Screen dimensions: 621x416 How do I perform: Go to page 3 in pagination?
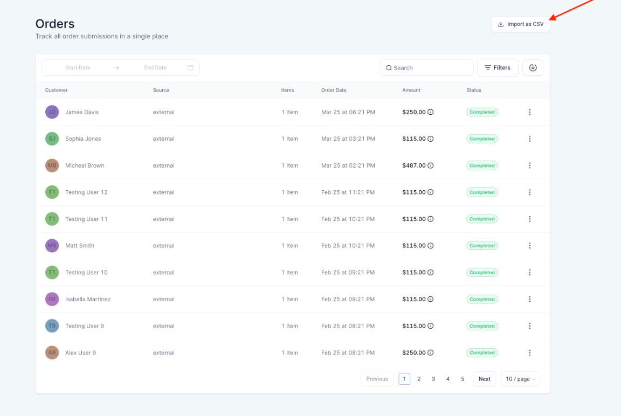[x=433, y=379]
